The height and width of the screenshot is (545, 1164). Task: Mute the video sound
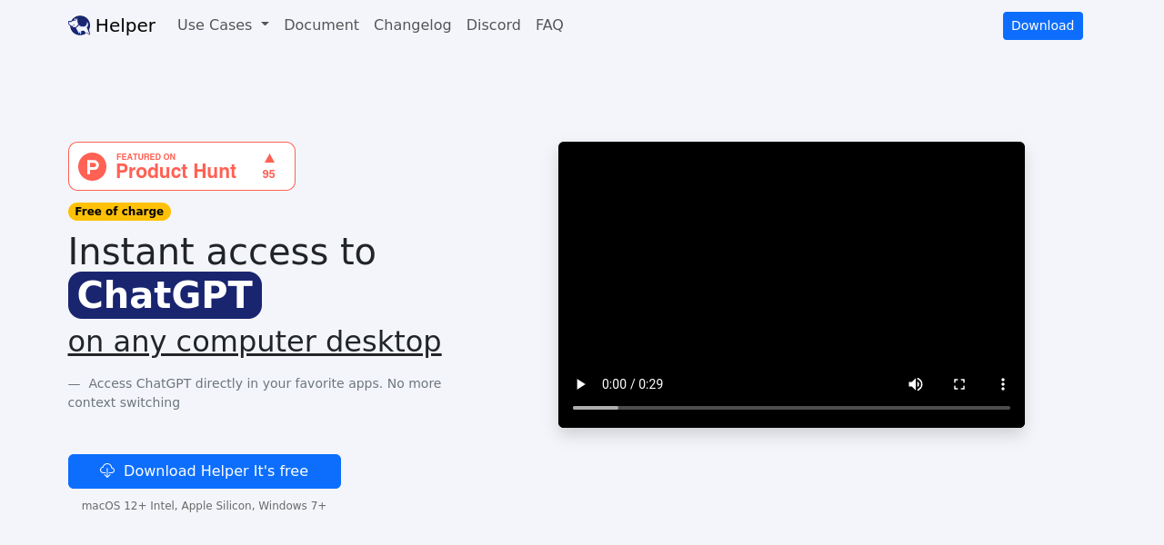coord(916,384)
